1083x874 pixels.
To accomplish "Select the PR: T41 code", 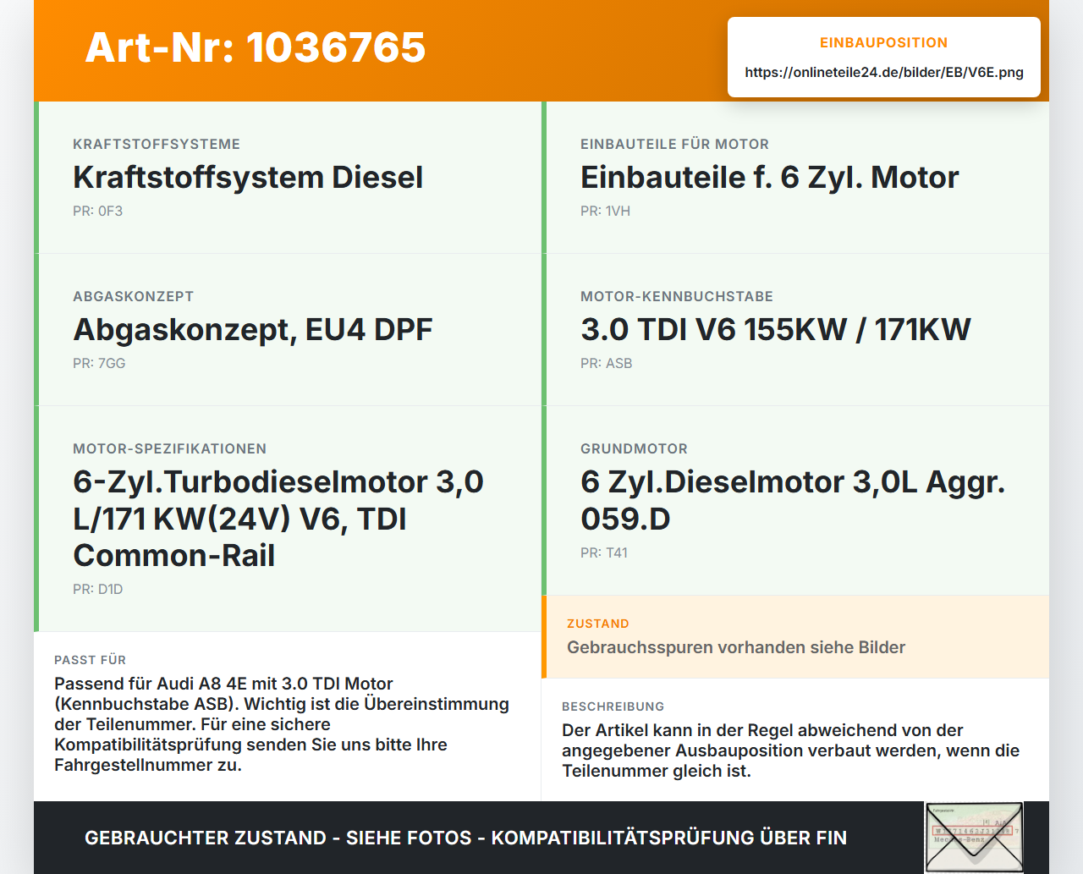I will pyautogui.click(x=604, y=553).
